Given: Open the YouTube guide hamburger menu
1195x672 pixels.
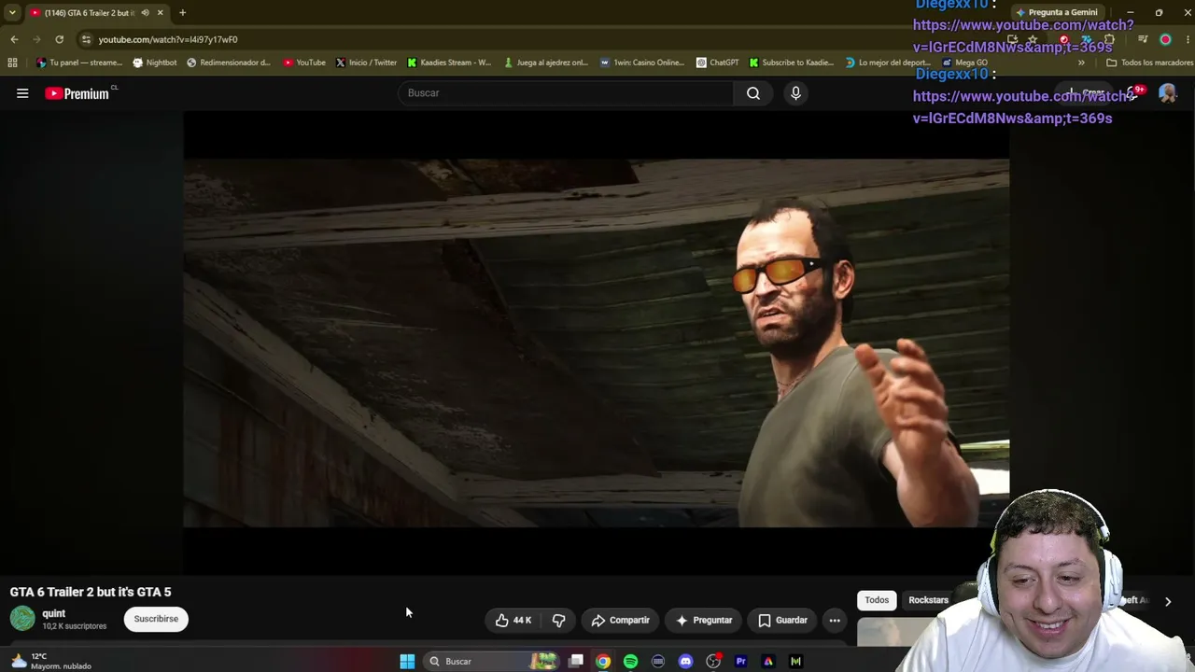Looking at the screenshot, I should pos(22,93).
